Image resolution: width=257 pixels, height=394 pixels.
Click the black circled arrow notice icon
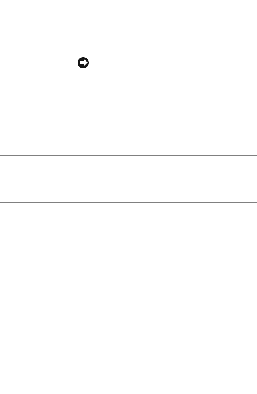coord(83,63)
